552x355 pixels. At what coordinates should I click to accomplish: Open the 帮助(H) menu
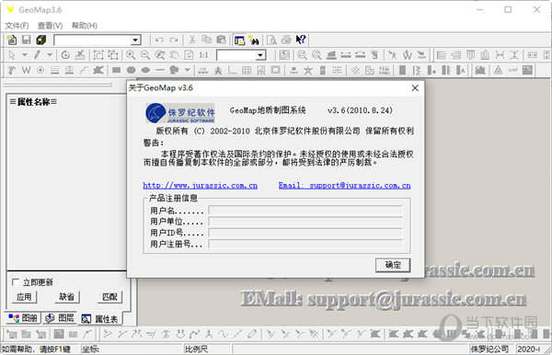pos(85,26)
